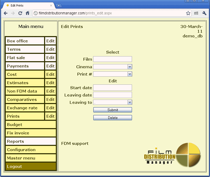Click the browser back arrow
This screenshot has height=177, width=210.
6,13
